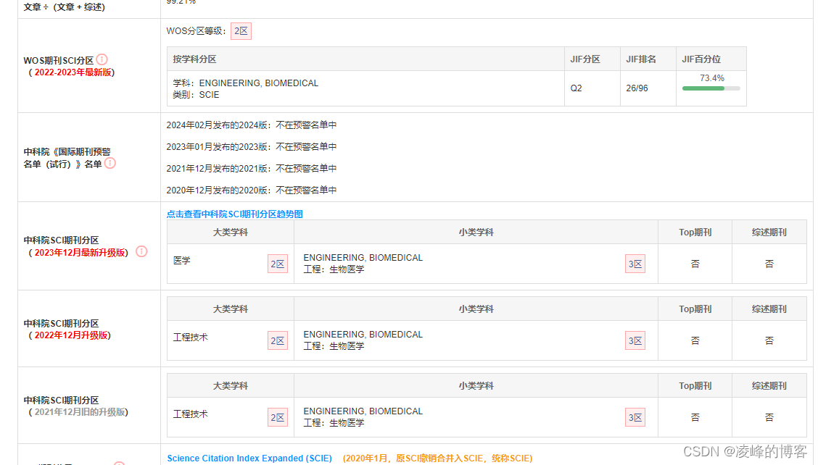The image size is (818, 465).
Task: Click 综述期刊 否 value in 医学 row
Action: pyautogui.click(x=769, y=264)
